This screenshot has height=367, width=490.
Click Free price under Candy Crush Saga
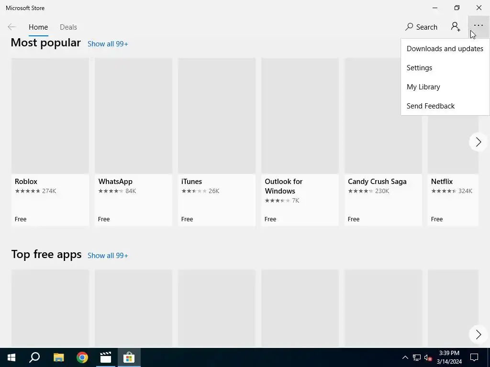(x=354, y=219)
